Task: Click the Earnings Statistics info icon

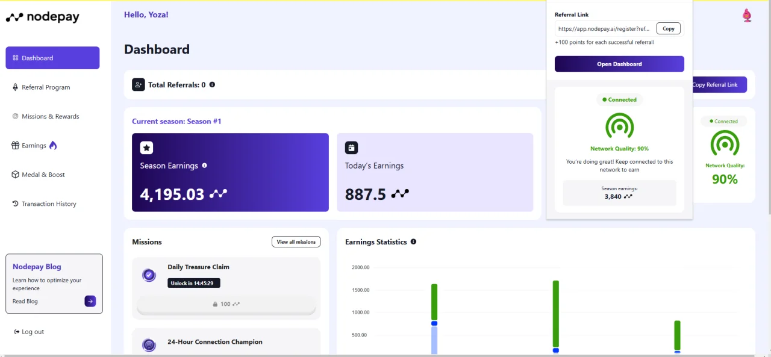Action: click(413, 242)
